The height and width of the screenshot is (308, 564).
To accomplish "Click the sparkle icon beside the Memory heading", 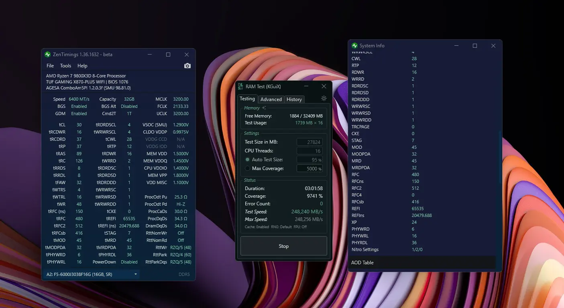I will [x=264, y=108].
